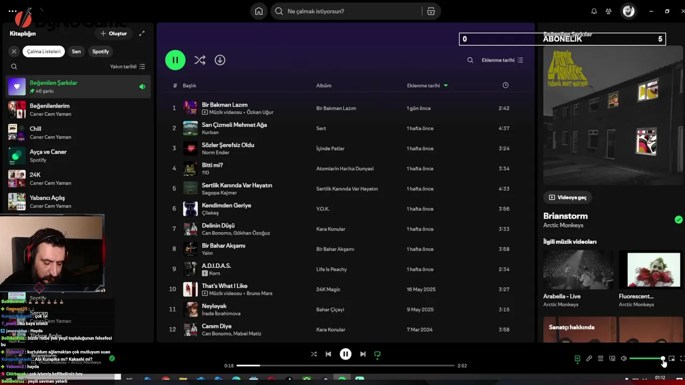Open the mini player icon
The image size is (685, 385).
672,359
